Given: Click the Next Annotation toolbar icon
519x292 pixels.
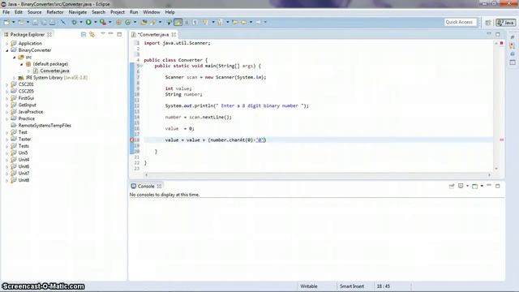Looking at the screenshot, I should (x=205, y=22).
